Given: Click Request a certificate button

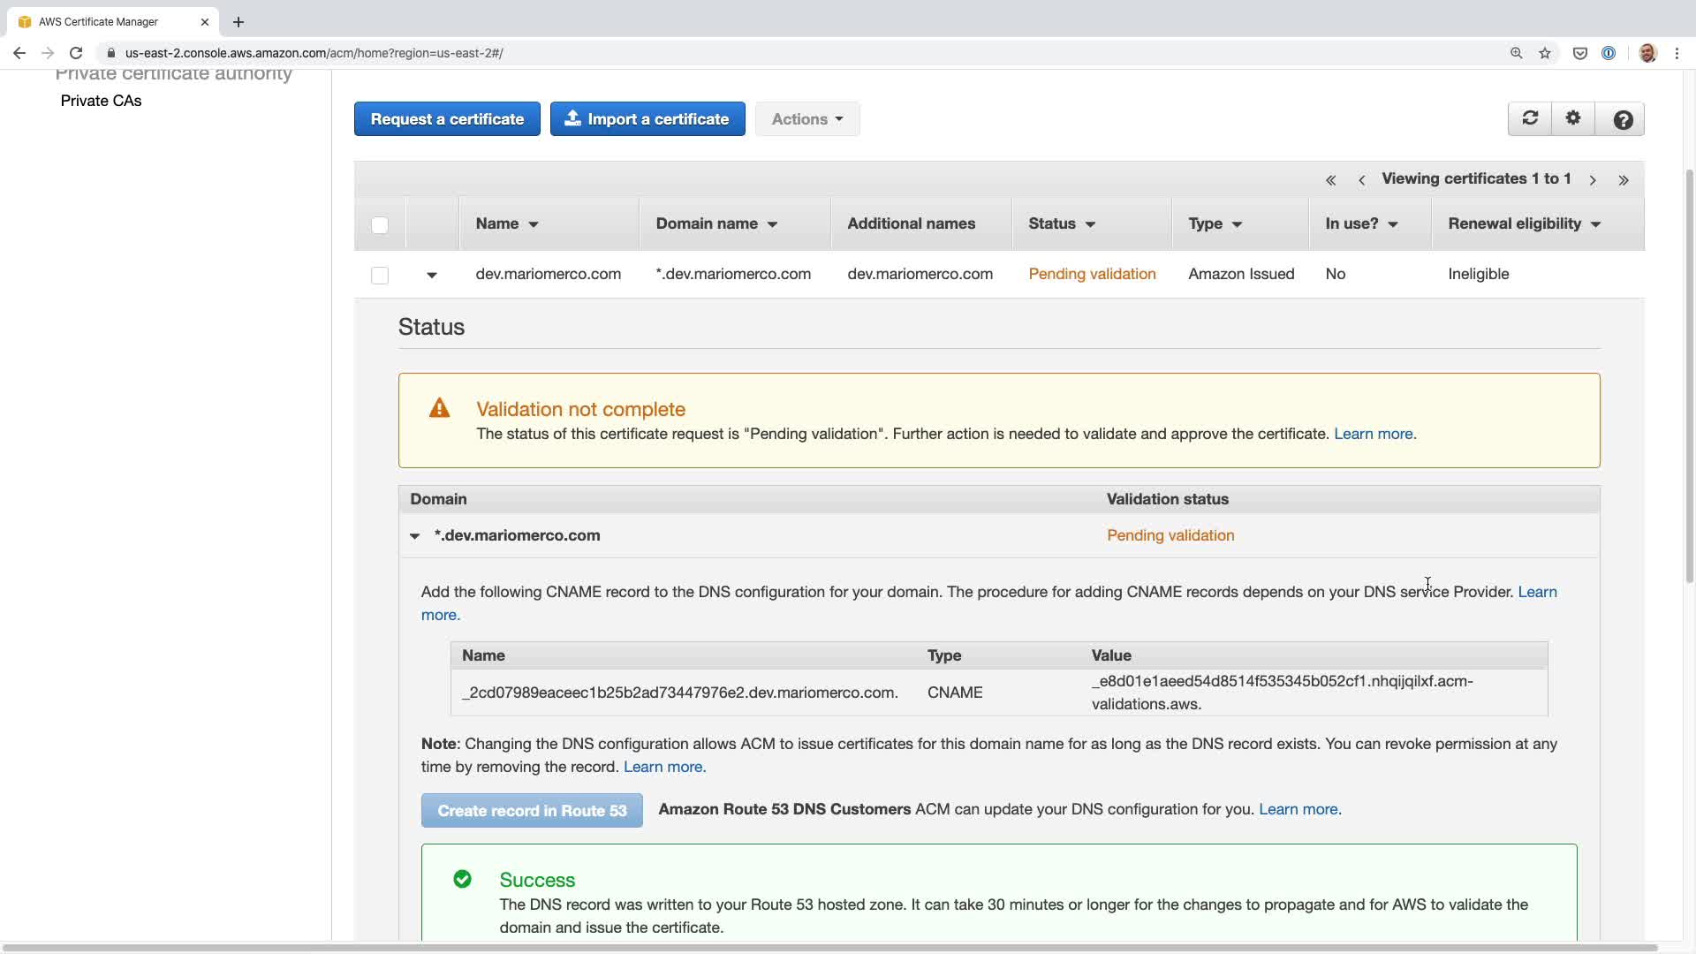Looking at the screenshot, I should tap(447, 119).
